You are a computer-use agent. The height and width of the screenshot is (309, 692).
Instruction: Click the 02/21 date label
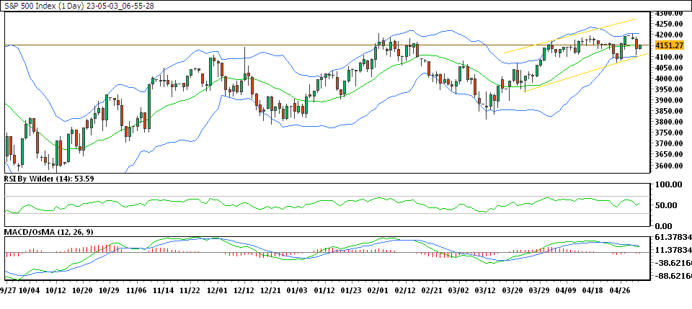tap(432, 291)
